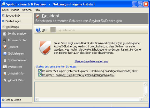The height and width of the screenshot is (108, 150).
Task: Open Systemstart tool icon
Action: [5, 67]
